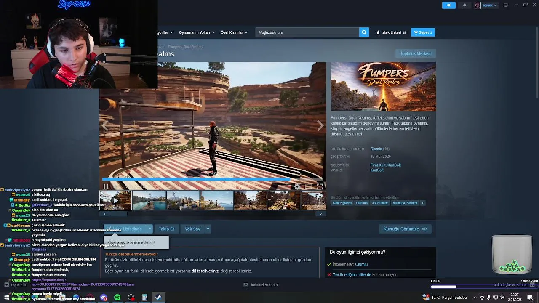Open the weather widget 12°C Parçalı bulutlu
Viewport: 539px width, 303px height.
[445, 298]
